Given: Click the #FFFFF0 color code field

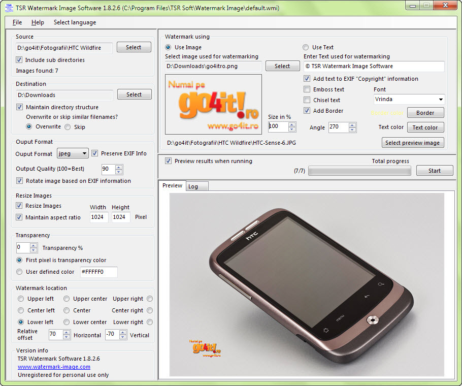Looking at the screenshot, I should tap(98, 272).
